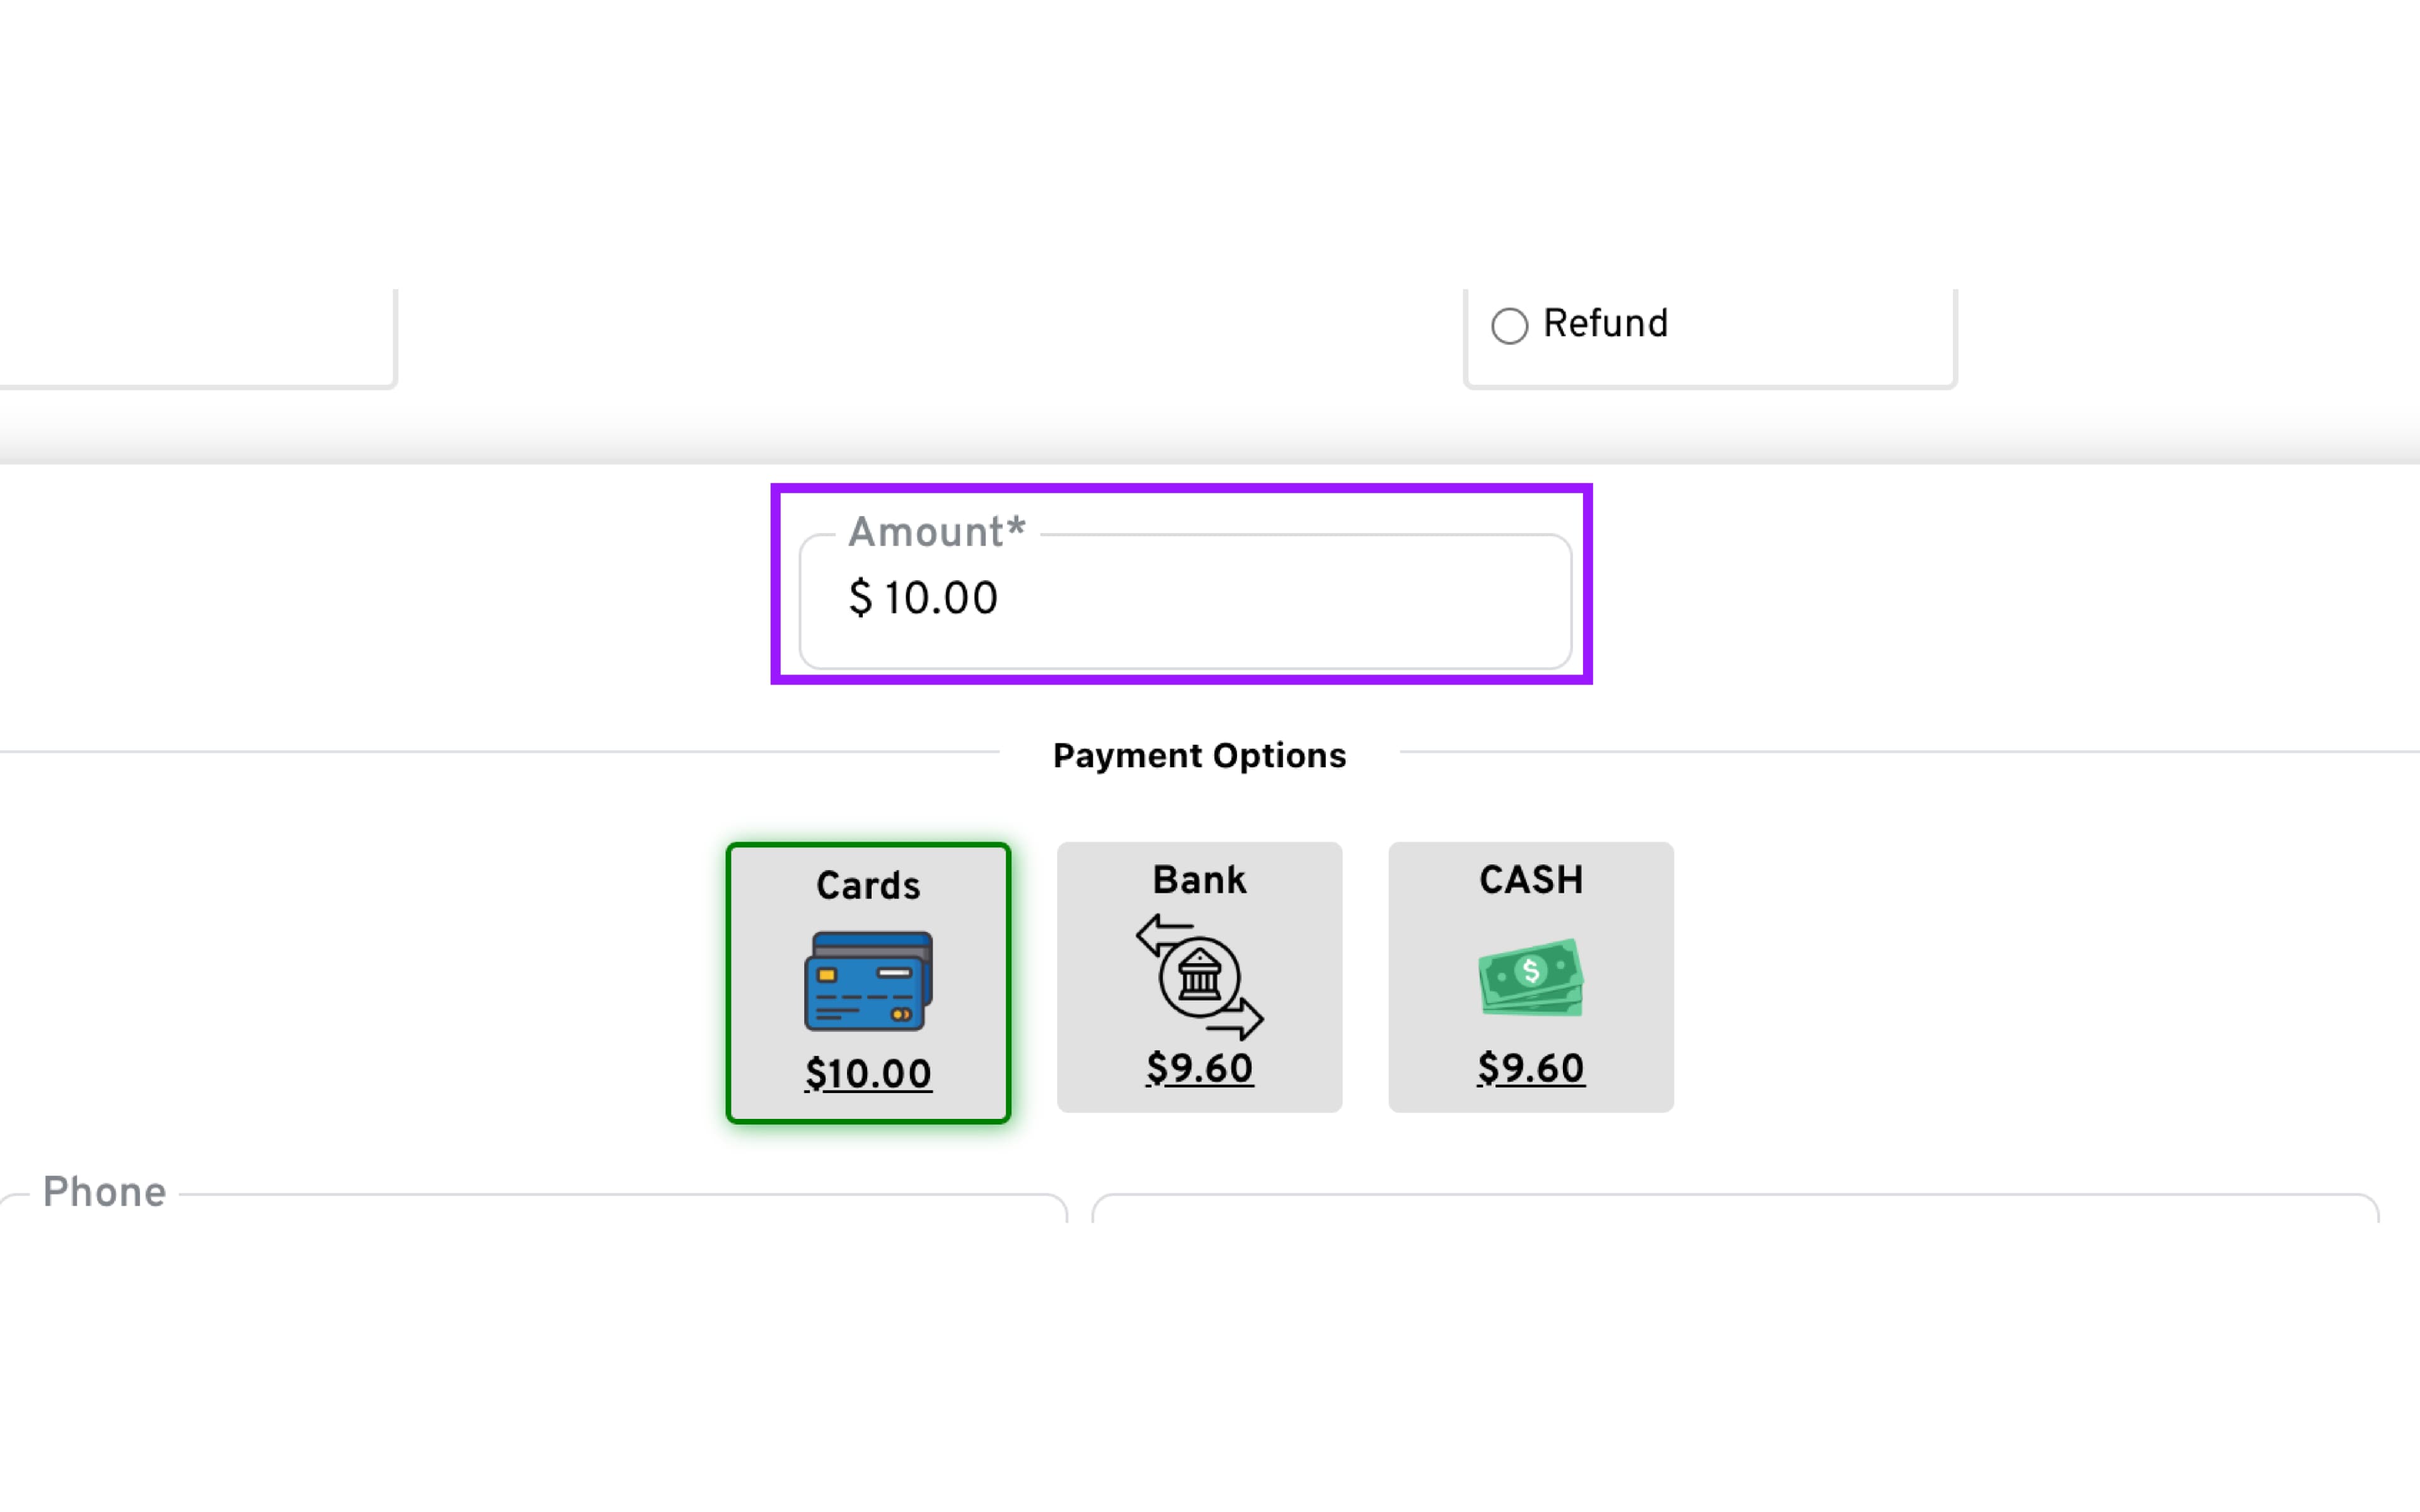Click the Refund label text
Screen dimensions: 2420x1512
pyautogui.click(x=1605, y=324)
